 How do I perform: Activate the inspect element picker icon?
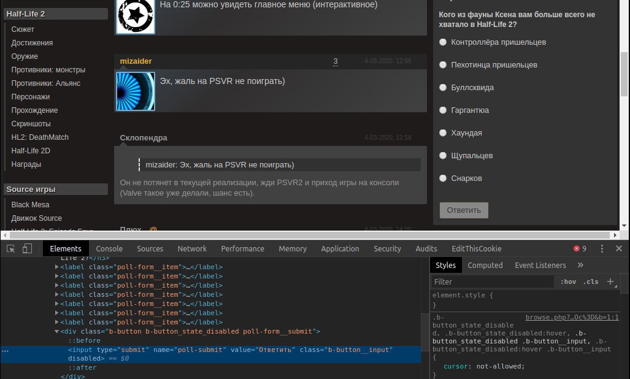click(x=11, y=249)
